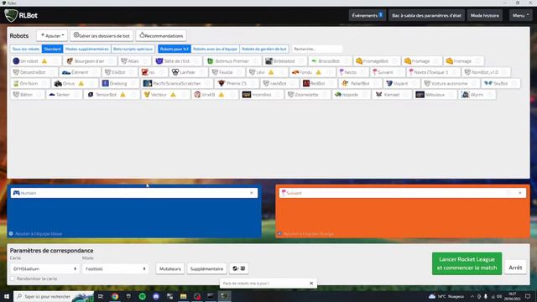Open the Ajouter dropdown

[52, 35]
